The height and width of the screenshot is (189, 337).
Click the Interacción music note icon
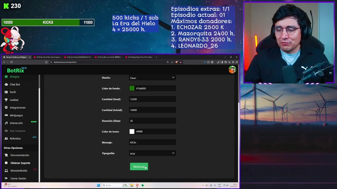click(6, 123)
